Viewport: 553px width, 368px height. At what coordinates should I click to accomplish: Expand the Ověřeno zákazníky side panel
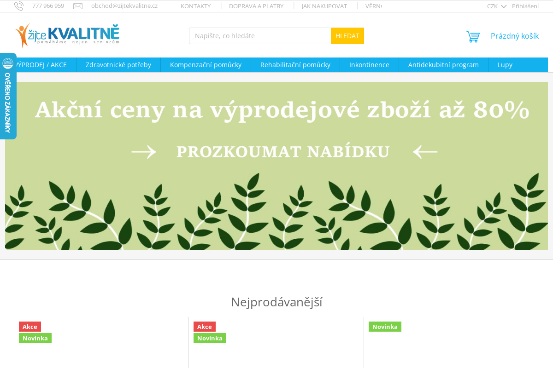pos(7,103)
